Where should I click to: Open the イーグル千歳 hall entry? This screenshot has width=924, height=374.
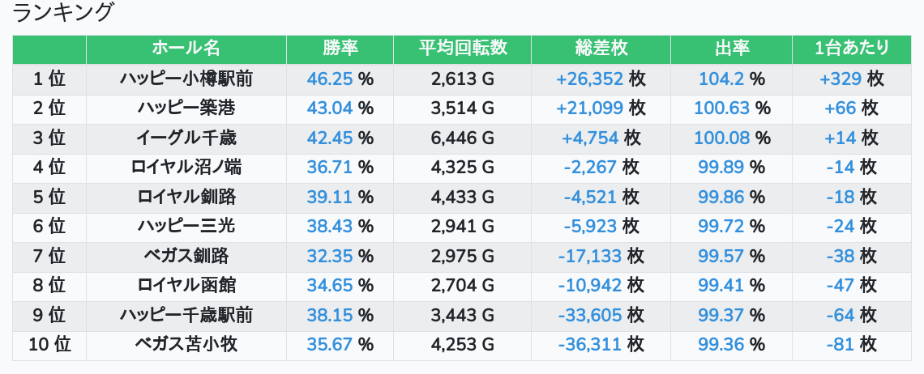coord(186,138)
